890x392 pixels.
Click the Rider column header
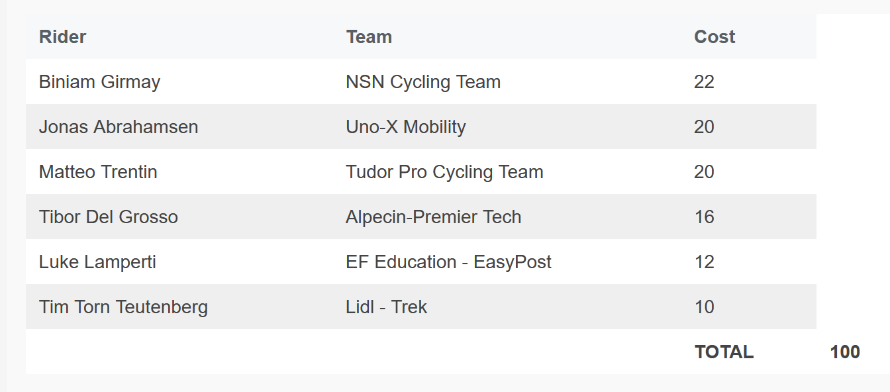coord(62,36)
